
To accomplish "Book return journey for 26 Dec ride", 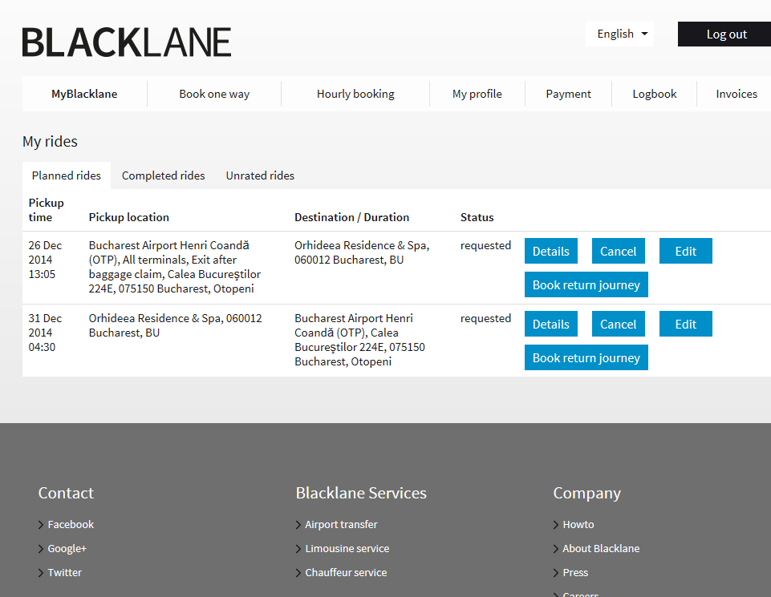I will [586, 284].
